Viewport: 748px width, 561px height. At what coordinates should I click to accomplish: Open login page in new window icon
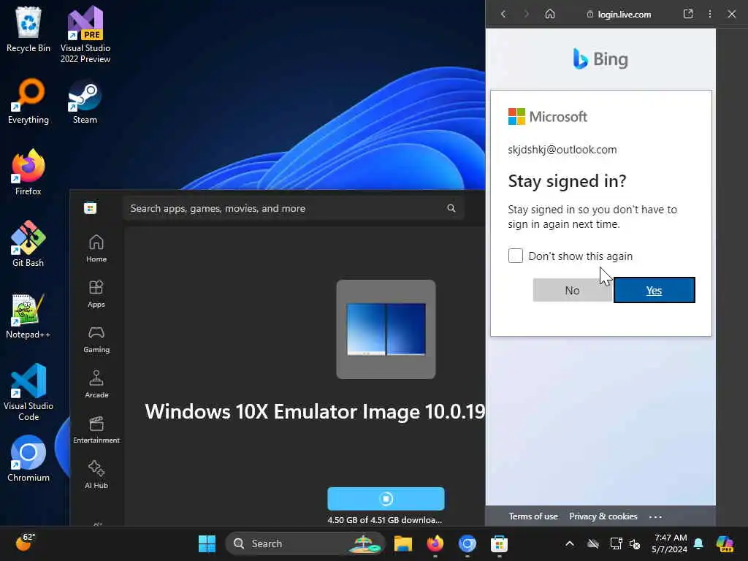pyautogui.click(x=688, y=14)
